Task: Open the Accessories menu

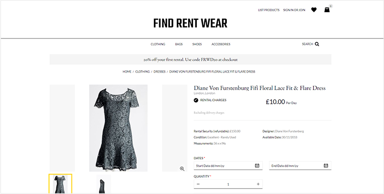Action: coord(221,44)
